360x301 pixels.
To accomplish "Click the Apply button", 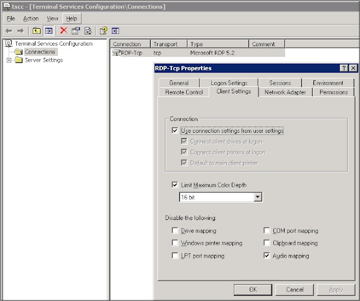I will pyautogui.click(x=336, y=290).
